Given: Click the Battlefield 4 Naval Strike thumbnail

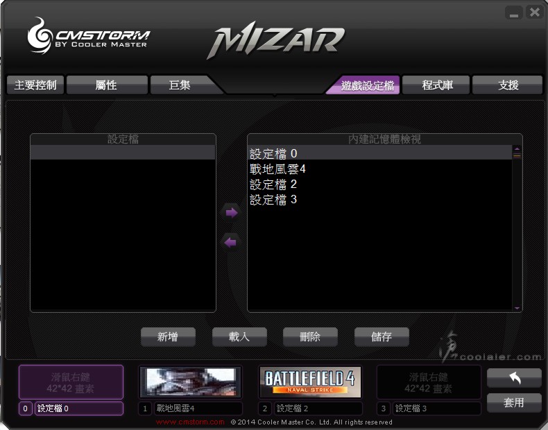Looking at the screenshot, I should pos(310,382).
